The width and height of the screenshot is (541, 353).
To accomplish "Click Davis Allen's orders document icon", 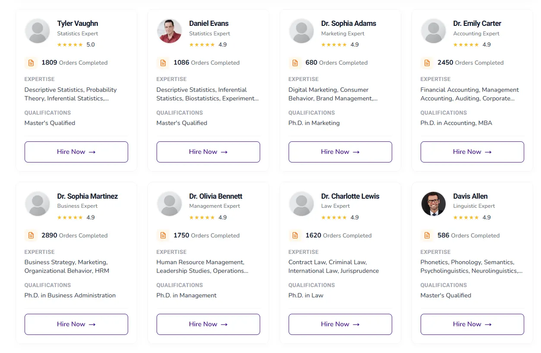I will click(x=427, y=235).
